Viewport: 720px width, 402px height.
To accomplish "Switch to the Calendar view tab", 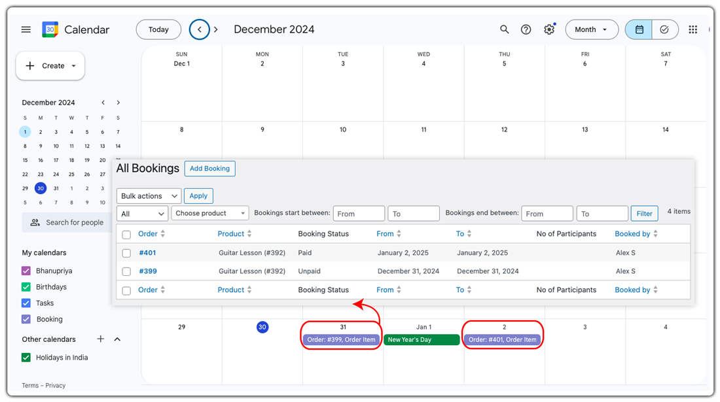I will coord(638,29).
